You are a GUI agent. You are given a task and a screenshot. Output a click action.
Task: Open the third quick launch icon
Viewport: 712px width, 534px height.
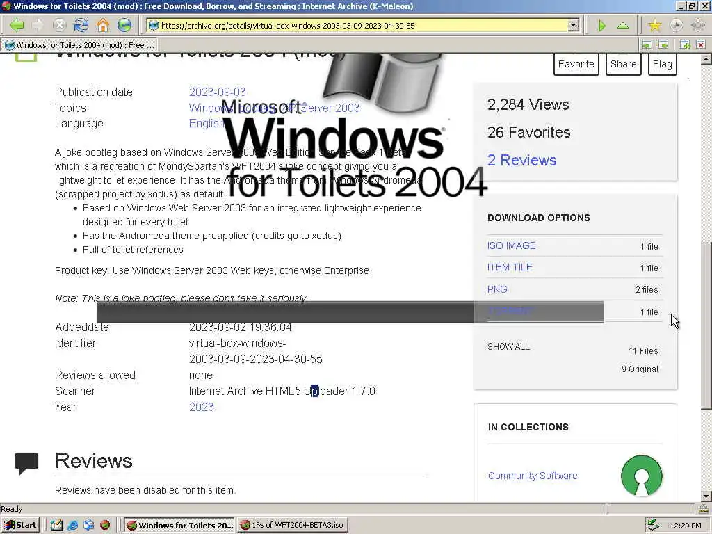pos(88,526)
